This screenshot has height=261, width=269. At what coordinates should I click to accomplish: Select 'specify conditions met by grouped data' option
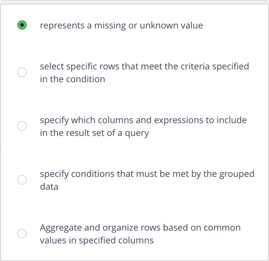[x=22, y=179]
